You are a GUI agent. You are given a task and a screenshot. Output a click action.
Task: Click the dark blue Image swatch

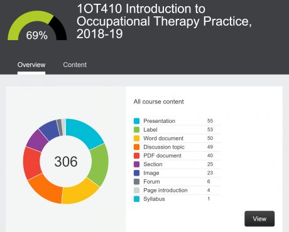tap(136, 173)
